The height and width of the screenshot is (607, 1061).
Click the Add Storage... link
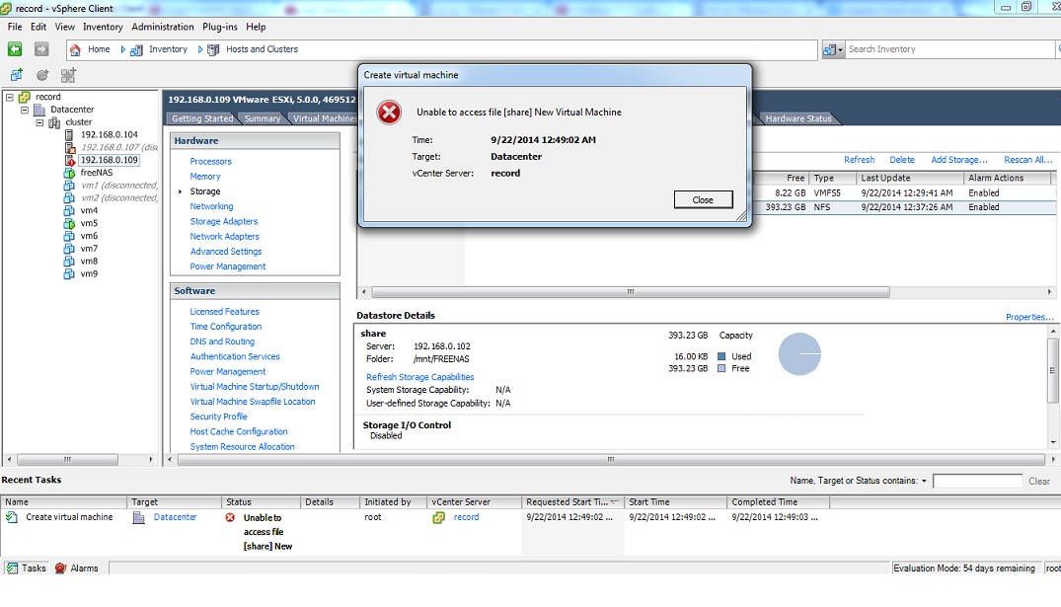(x=959, y=160)
